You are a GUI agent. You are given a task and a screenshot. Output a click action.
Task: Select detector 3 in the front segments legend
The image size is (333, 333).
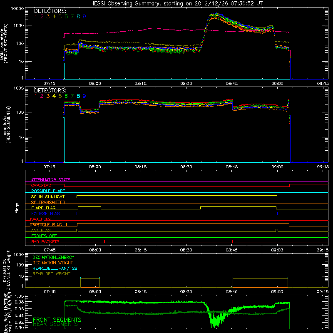tap(48, 17)
